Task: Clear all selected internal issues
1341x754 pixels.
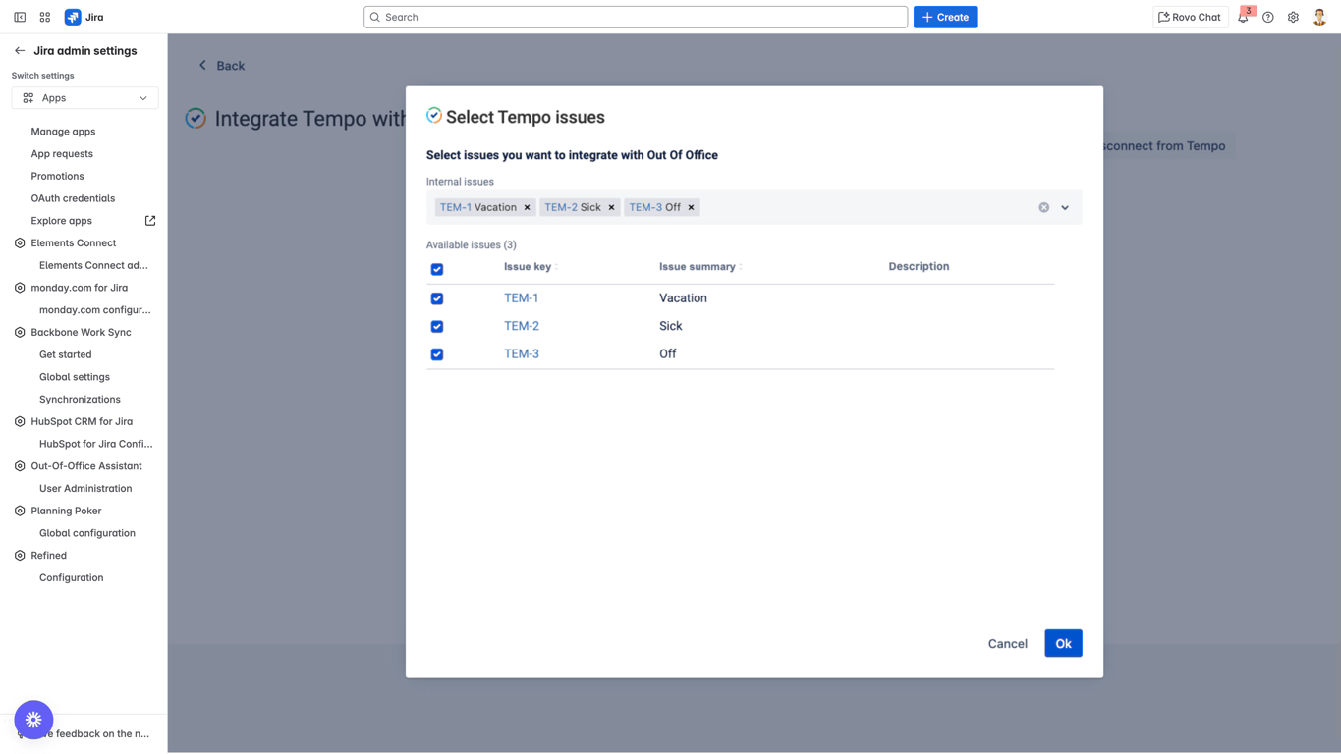Action: tap(1043, 207)
